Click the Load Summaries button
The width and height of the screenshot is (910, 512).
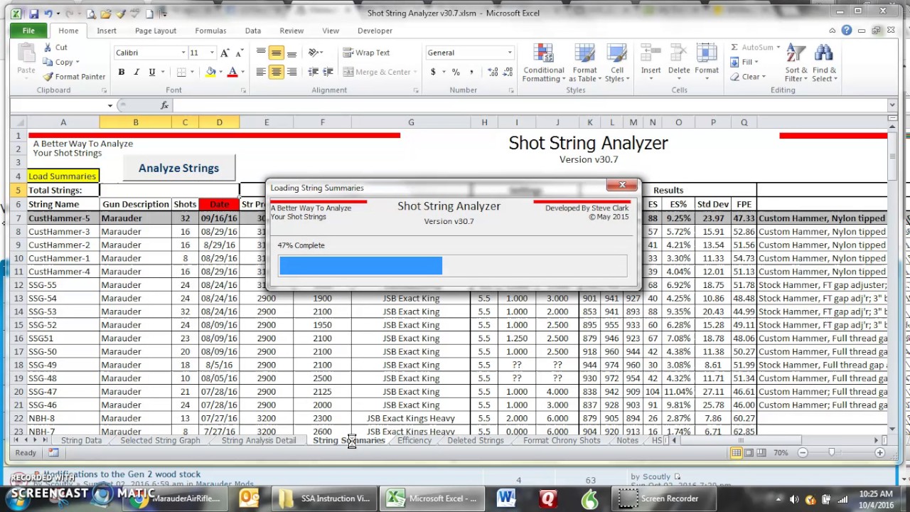pyautogui.click(x=62, y=176)
